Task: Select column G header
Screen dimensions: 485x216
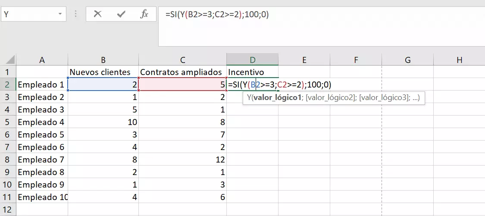Action: tap(408, 60)
